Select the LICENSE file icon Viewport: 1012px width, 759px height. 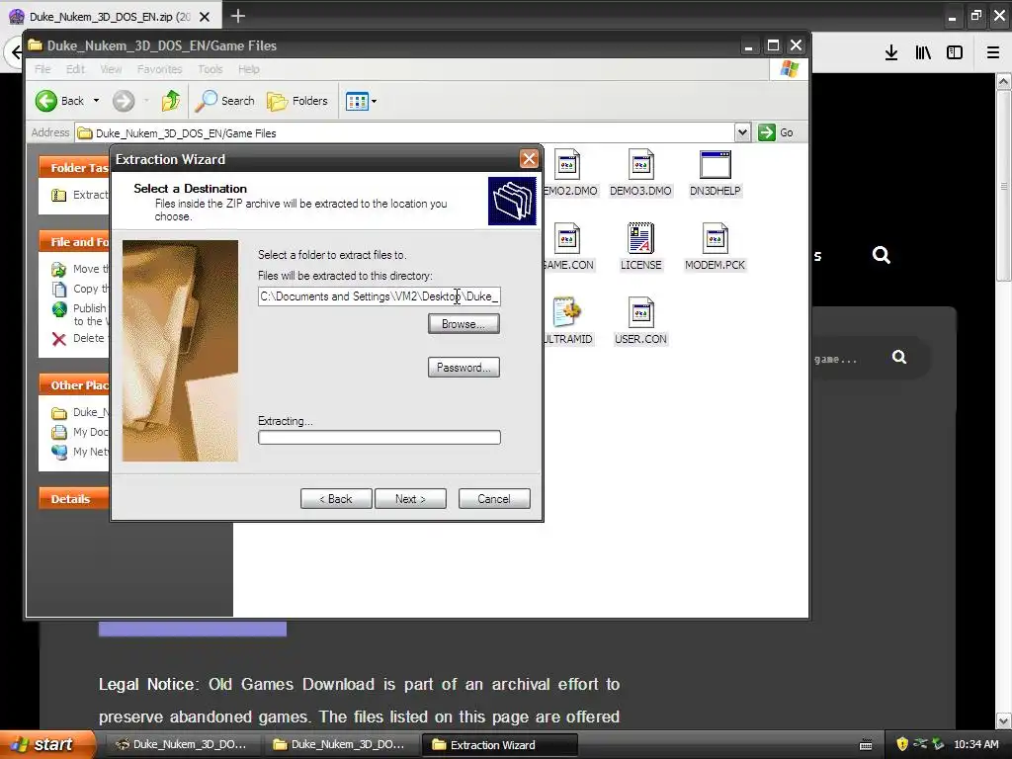640,239
